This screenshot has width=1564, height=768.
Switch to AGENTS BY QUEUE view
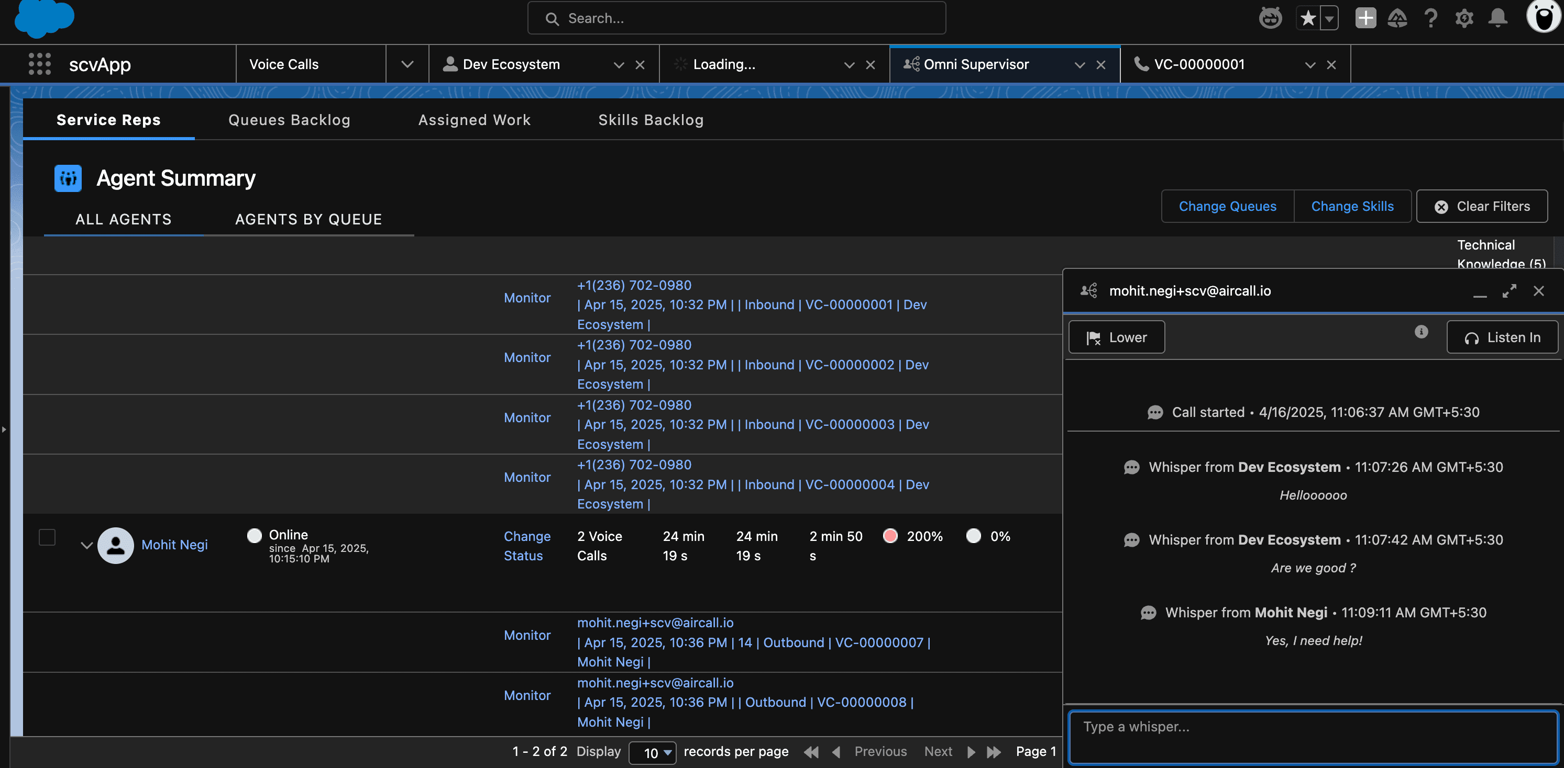(x=309, y=219)
